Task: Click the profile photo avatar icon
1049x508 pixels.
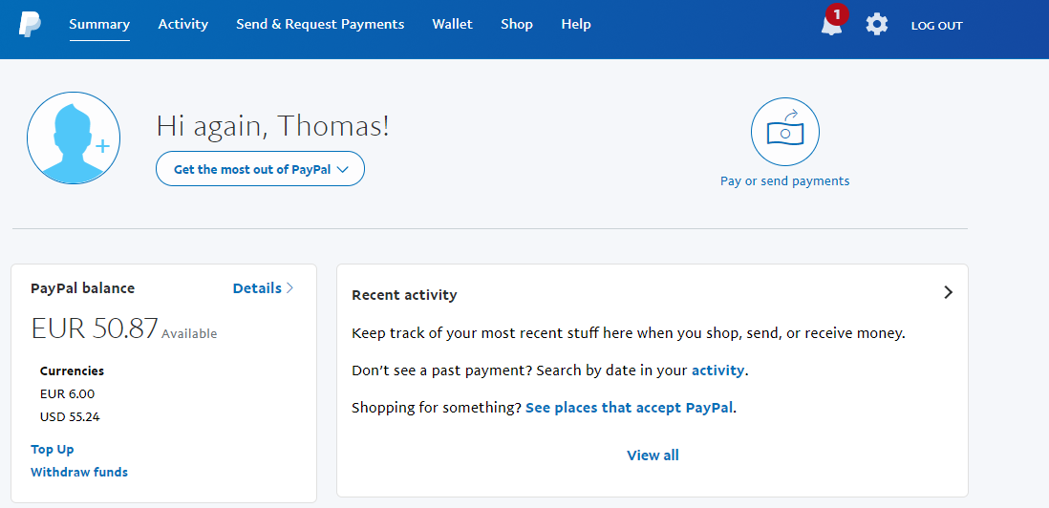Action: click(x=74, y=138)
